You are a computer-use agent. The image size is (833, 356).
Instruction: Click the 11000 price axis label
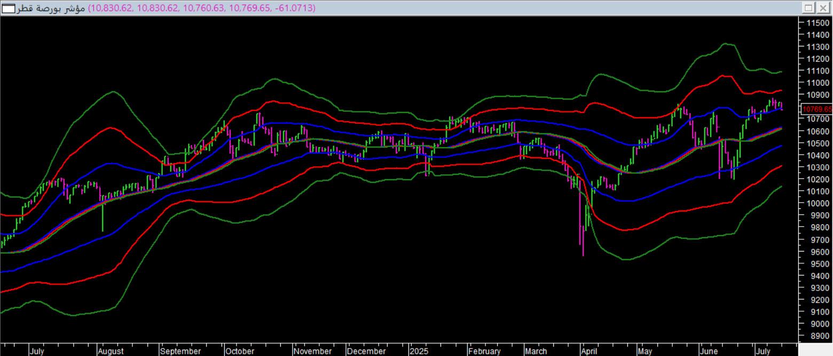[x=818, y=83]
